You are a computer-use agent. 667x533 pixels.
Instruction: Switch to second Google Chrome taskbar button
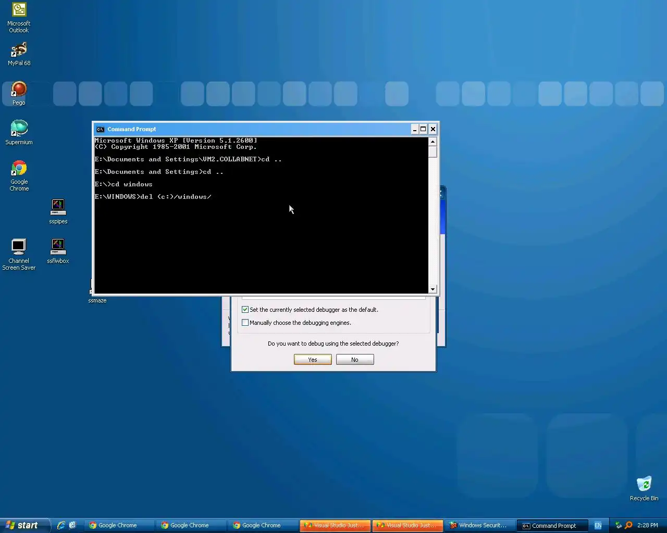pos(191,525)
